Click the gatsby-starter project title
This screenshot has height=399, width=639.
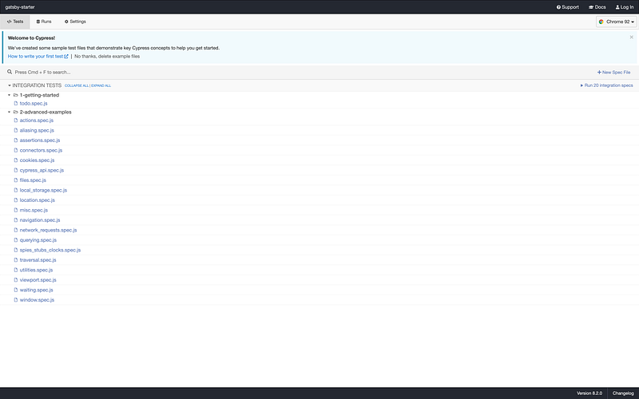point(20,7)
